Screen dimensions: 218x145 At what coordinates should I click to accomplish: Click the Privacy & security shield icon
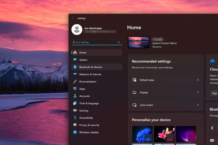(75, 125)
